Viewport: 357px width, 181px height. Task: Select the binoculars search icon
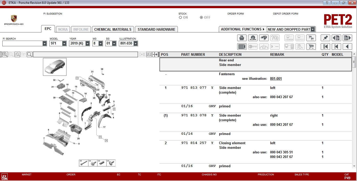click(x=264, y=38)
